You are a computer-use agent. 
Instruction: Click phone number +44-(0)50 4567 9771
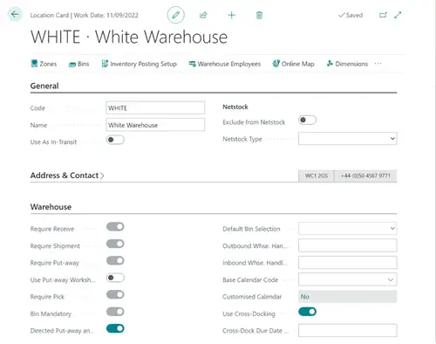coord(365,175)
